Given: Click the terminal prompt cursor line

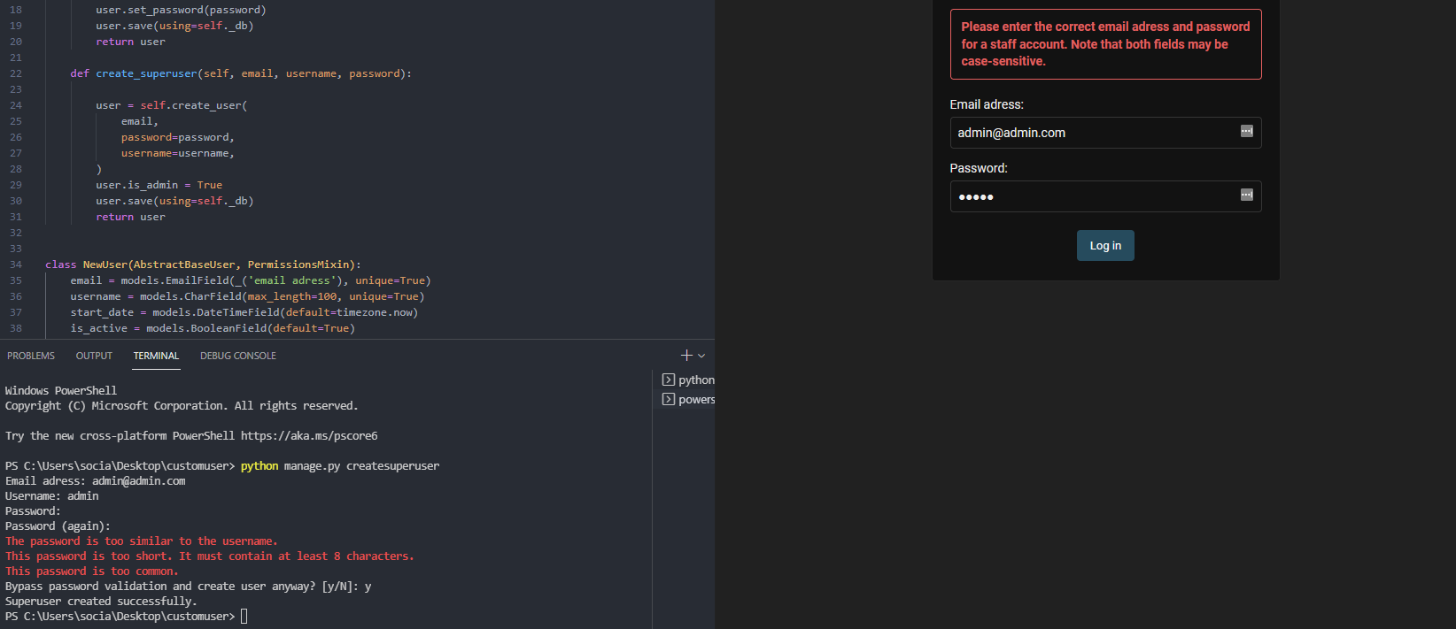Looking at the screenshot, I should tap(126, 617).
